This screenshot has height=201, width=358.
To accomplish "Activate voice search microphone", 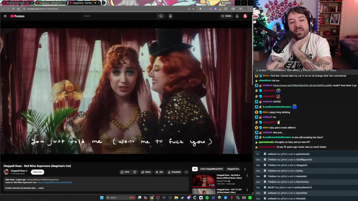I will coord(170,16).
